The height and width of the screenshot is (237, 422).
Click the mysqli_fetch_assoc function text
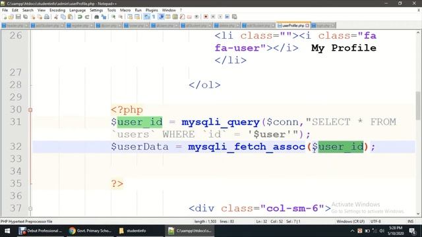point(246,147)
